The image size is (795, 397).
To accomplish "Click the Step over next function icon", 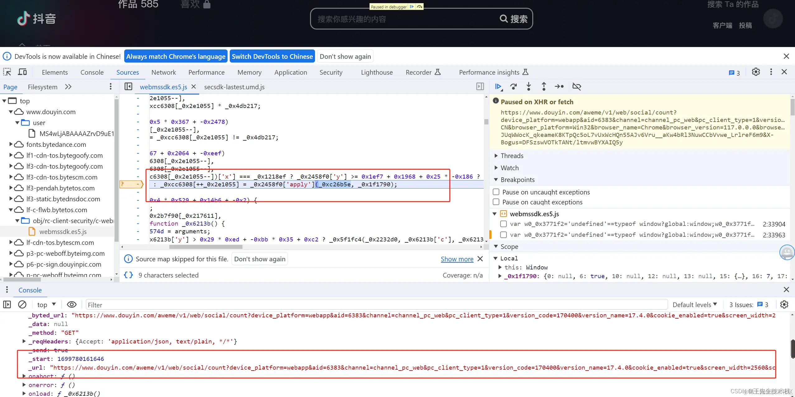I will (x=513, y=86).
